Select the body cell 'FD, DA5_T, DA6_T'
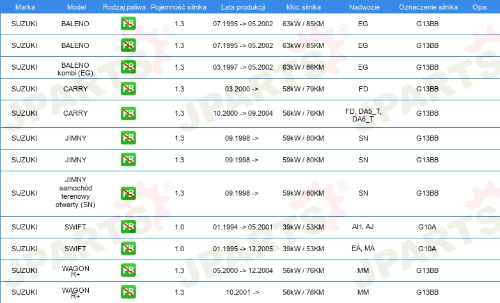The height and width of the screenshot is (303, 500). [363, 115]
